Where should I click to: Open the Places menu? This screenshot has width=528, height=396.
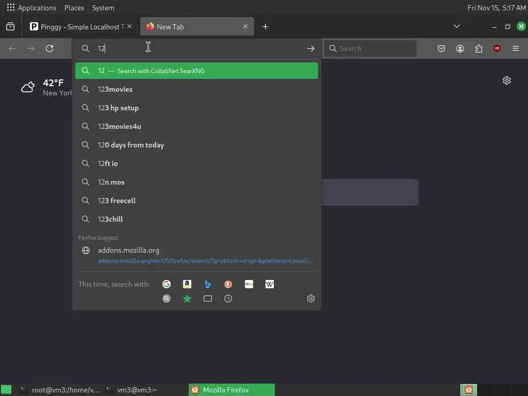(x=74, y=8)
